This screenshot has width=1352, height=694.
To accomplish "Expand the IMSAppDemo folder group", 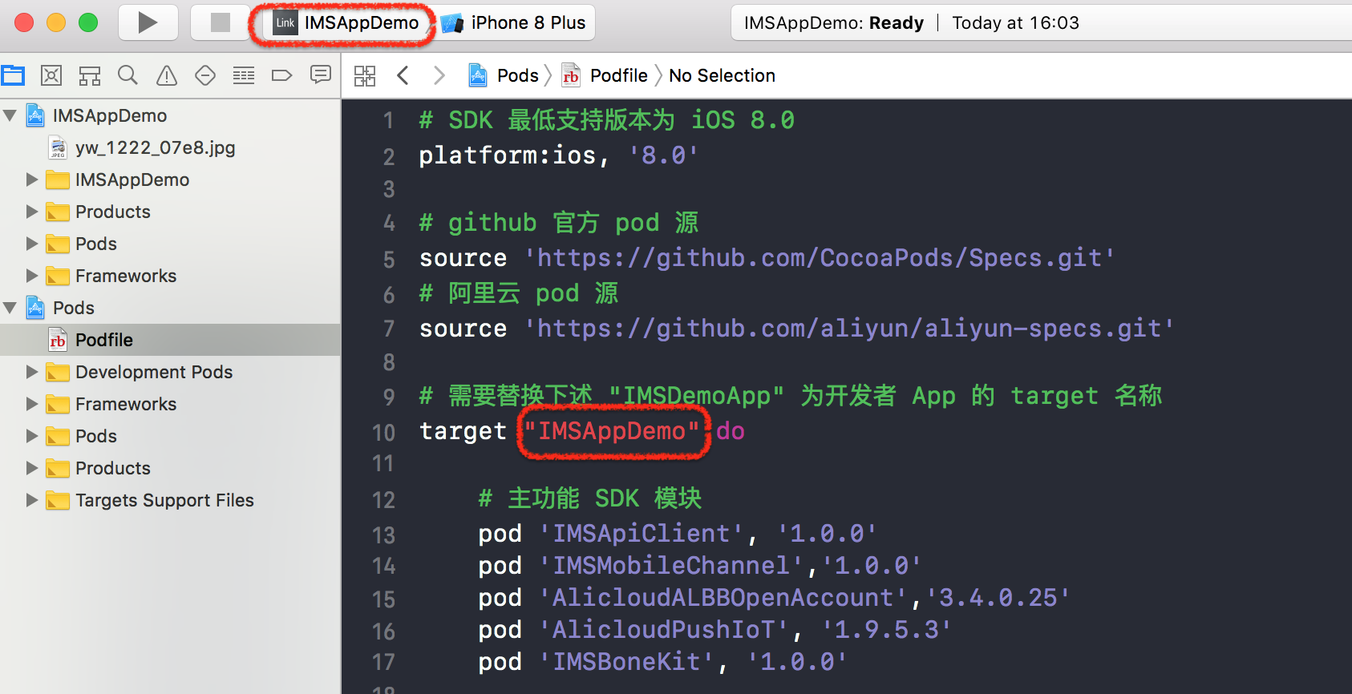I will (32, 180).
